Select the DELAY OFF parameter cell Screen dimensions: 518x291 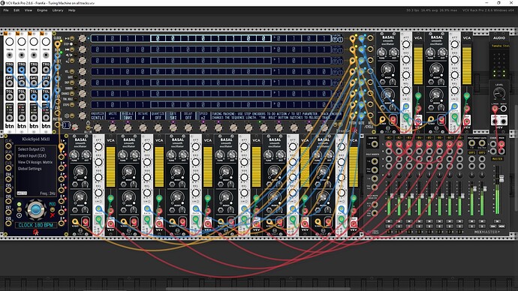[188, 115]
